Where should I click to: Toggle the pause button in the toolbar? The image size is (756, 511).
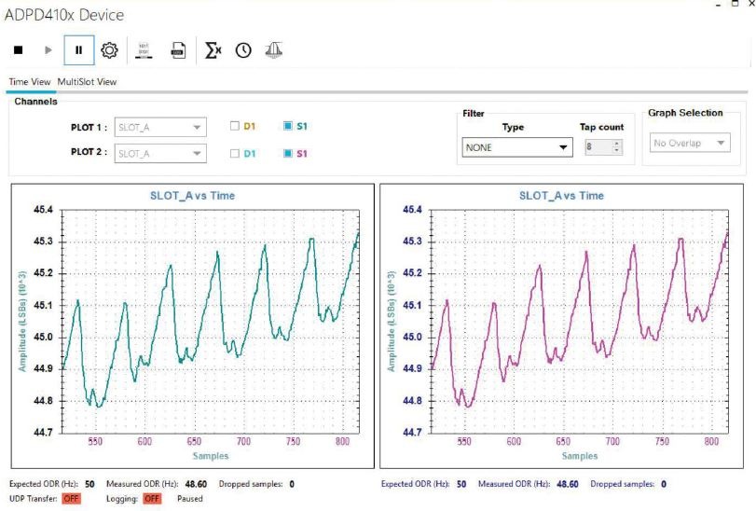pyautogui.click(x=78, y=49)
